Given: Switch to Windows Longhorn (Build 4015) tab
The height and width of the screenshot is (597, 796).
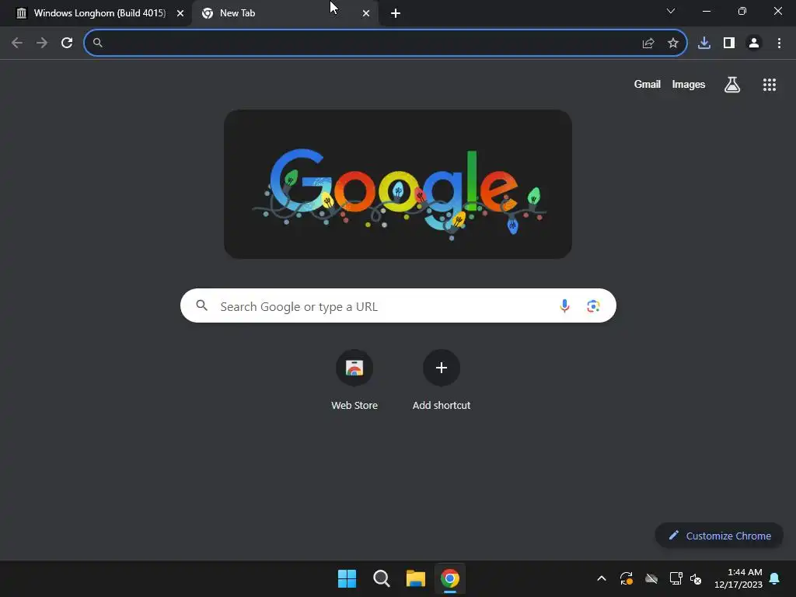Looking at the screenshot, I should [96, 13].
